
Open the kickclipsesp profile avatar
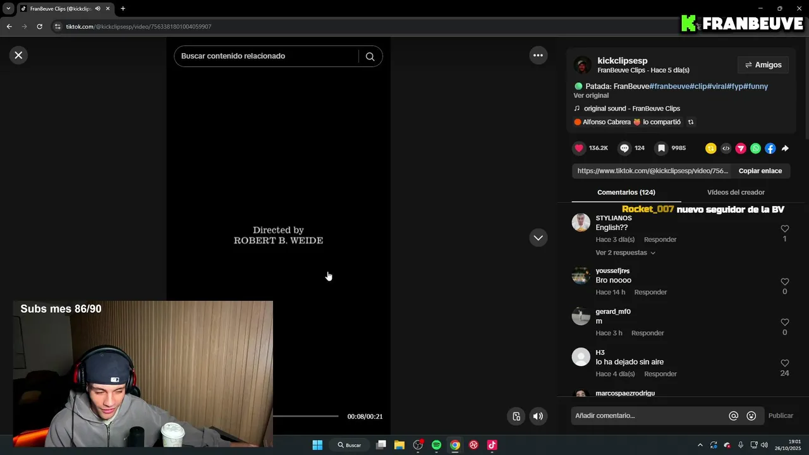[x=582, y=64]
